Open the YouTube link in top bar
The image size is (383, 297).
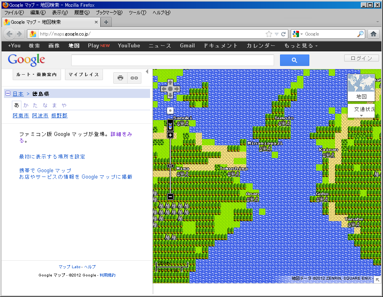tap(129, 46)
